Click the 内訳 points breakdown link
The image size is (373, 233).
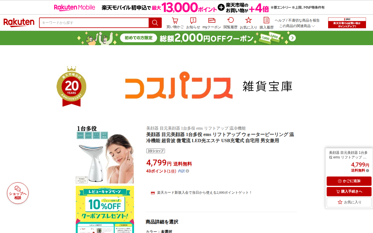pos(181,171)
